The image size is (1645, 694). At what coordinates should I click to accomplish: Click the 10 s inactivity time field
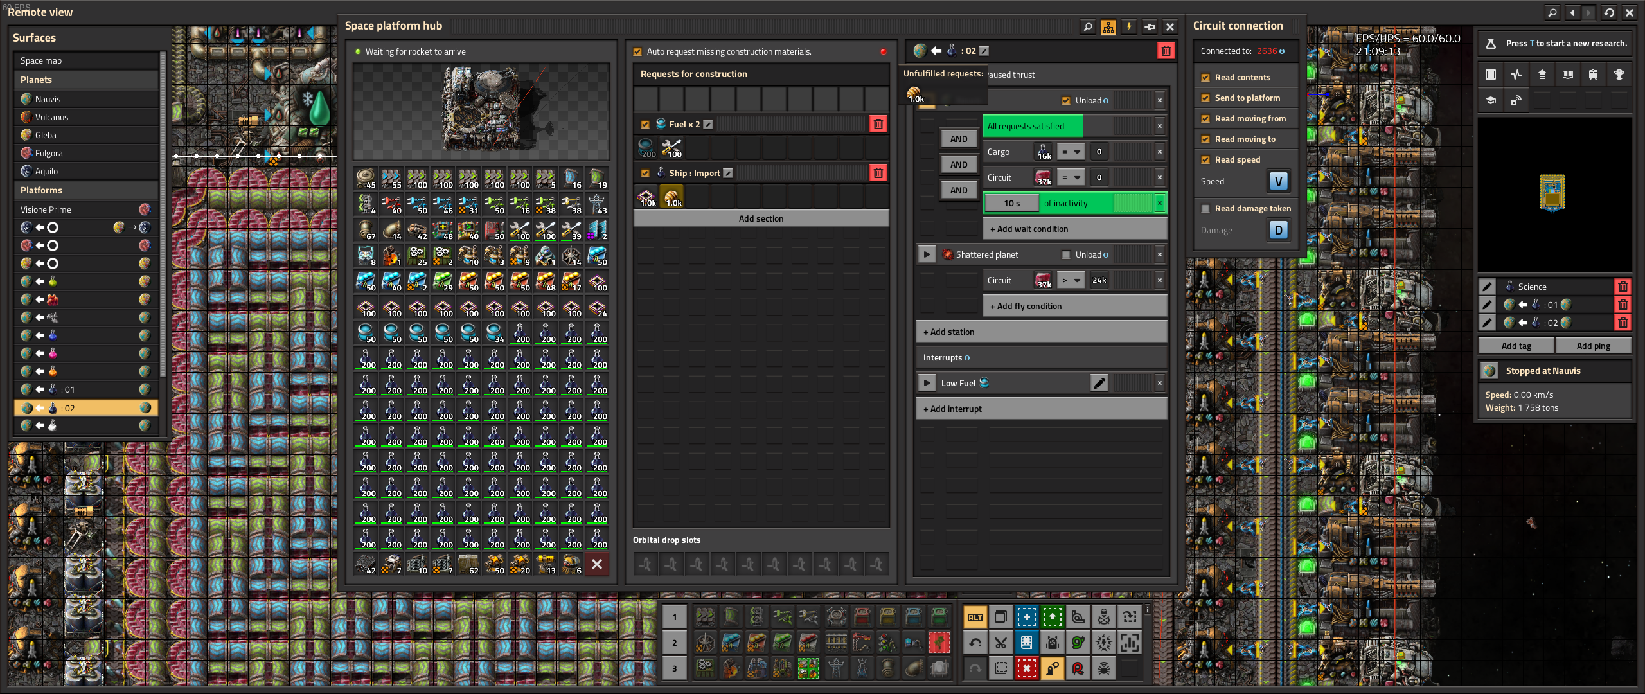click(x=1011, y=204)
